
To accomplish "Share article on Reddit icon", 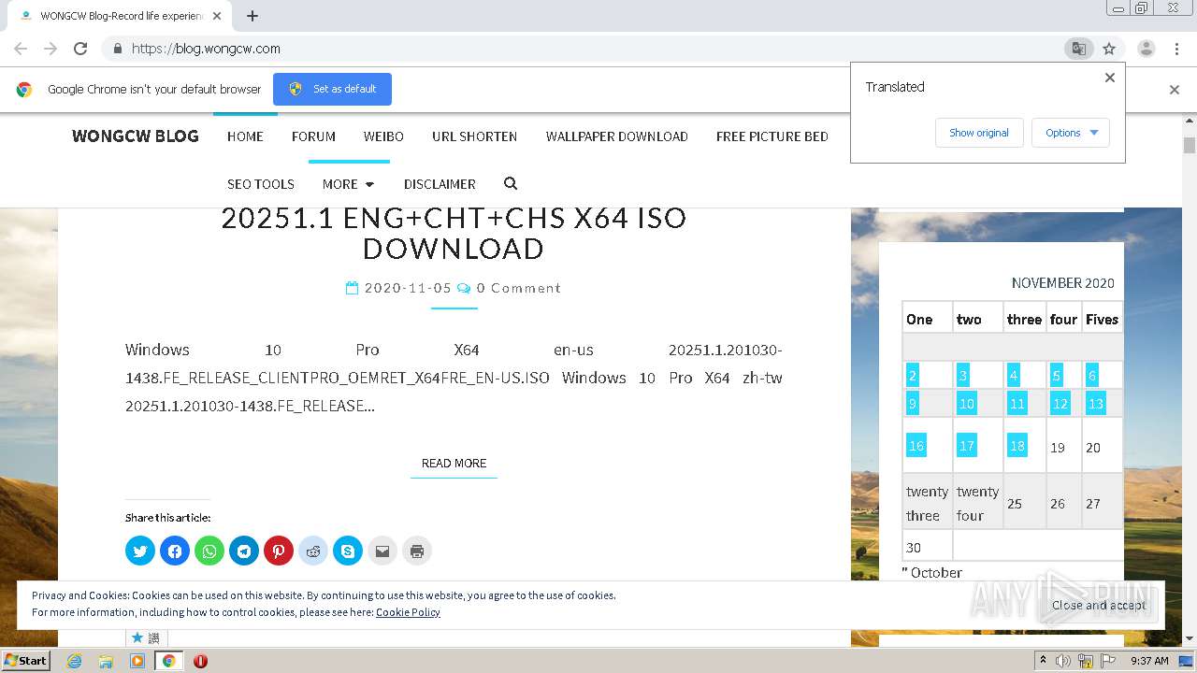I will [313, 551].
